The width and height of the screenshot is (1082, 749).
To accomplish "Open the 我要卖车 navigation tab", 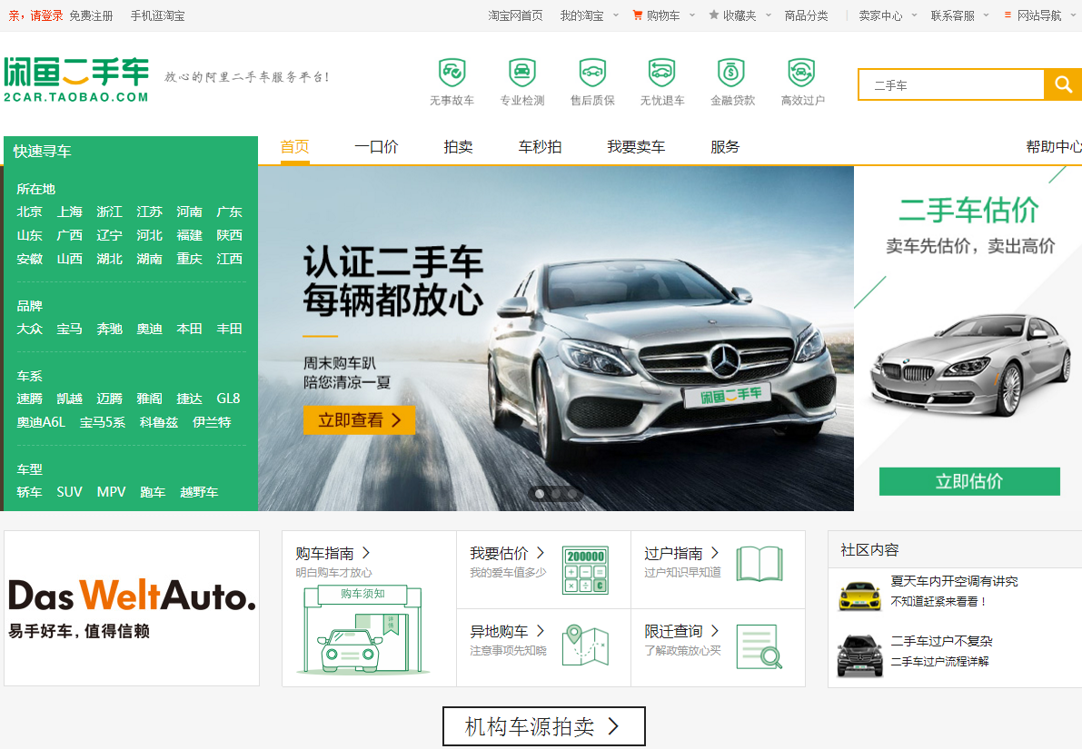I will tap(636, 147).
